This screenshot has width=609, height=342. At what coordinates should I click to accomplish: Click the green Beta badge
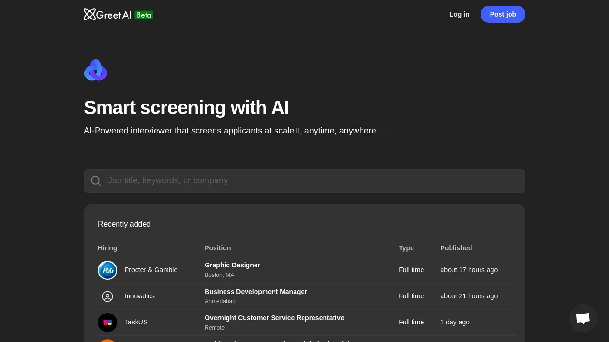[x=144, y=15]
